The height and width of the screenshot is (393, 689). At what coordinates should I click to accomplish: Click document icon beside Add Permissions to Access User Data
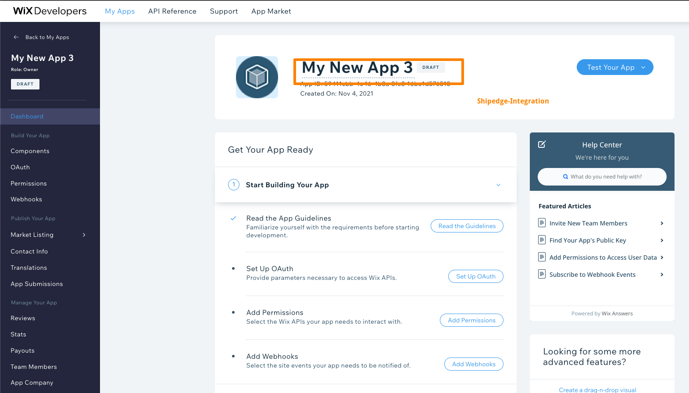[x=542, y=257]
